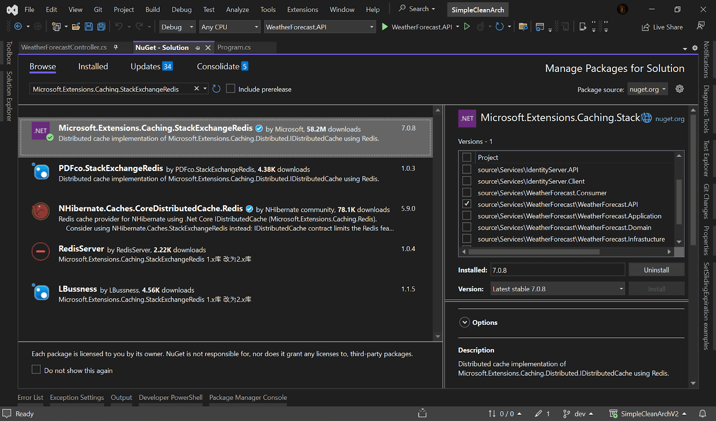Open NuGet package source settings gear

click(x=679, y=89)
